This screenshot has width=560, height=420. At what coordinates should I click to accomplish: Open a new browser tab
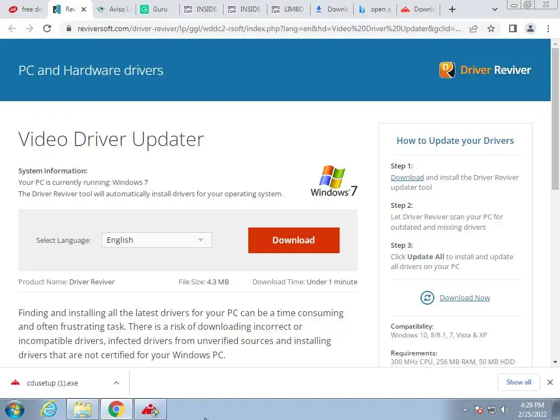[452, 9]
